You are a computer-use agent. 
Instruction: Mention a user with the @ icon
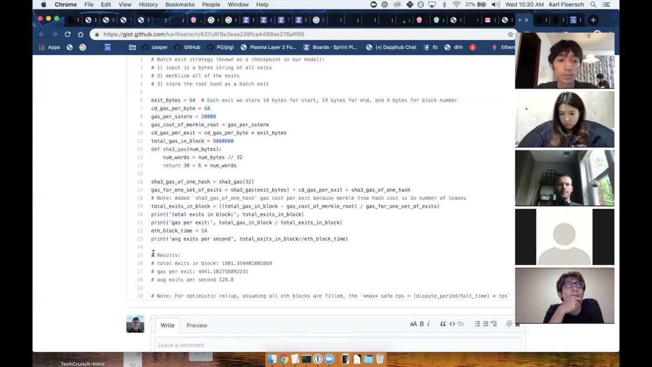pos(509,324)
